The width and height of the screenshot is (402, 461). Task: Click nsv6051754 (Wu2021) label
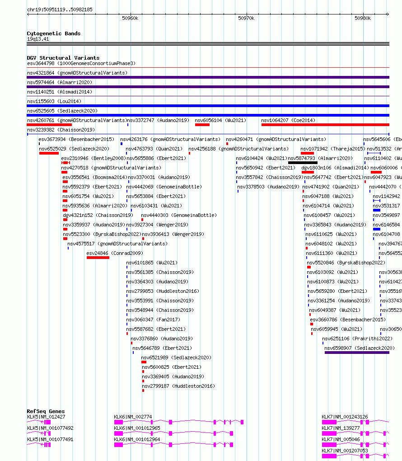click(88, 196)
